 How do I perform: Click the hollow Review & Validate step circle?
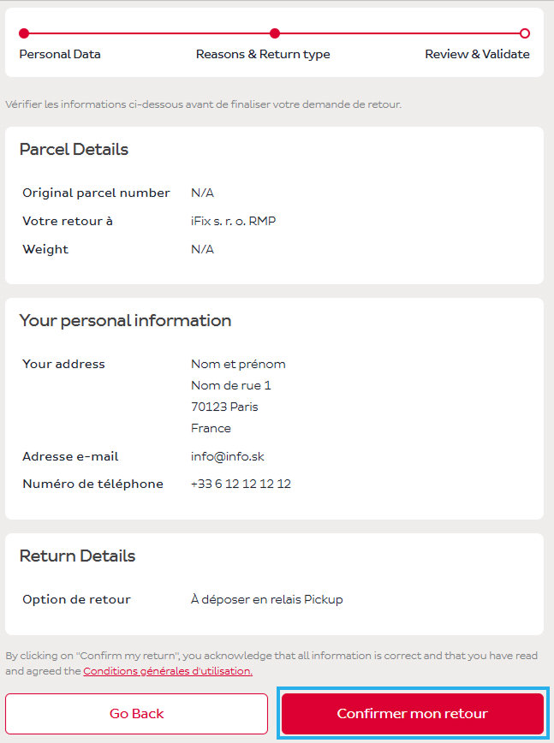pyautogui.click(x=525, y=33)
